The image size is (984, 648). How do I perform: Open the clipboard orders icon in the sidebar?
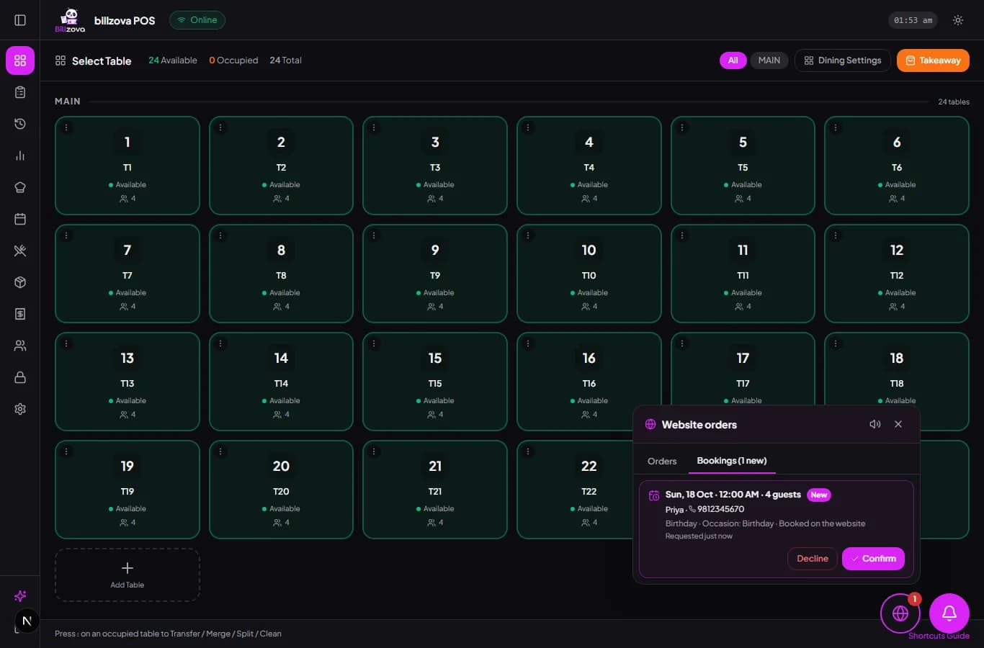20,92
